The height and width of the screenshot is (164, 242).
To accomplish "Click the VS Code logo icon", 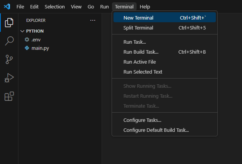I will [x=7, y=7].
